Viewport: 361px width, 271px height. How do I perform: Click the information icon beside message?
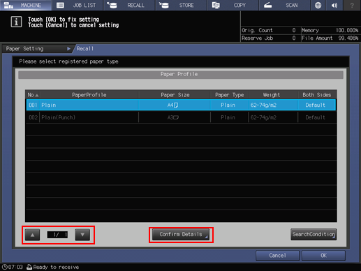click(16, 22)
